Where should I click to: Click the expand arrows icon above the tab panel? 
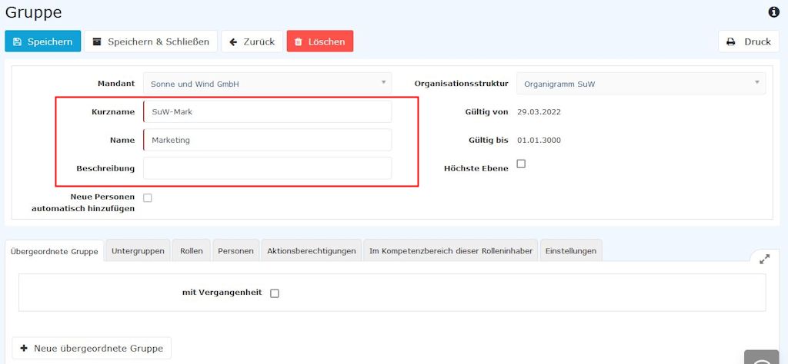click(x=764, y=260)
